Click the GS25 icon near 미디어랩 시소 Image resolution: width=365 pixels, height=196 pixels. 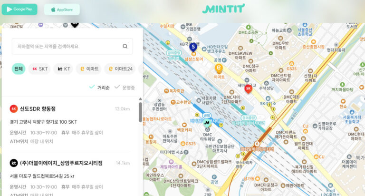[182, 144]
